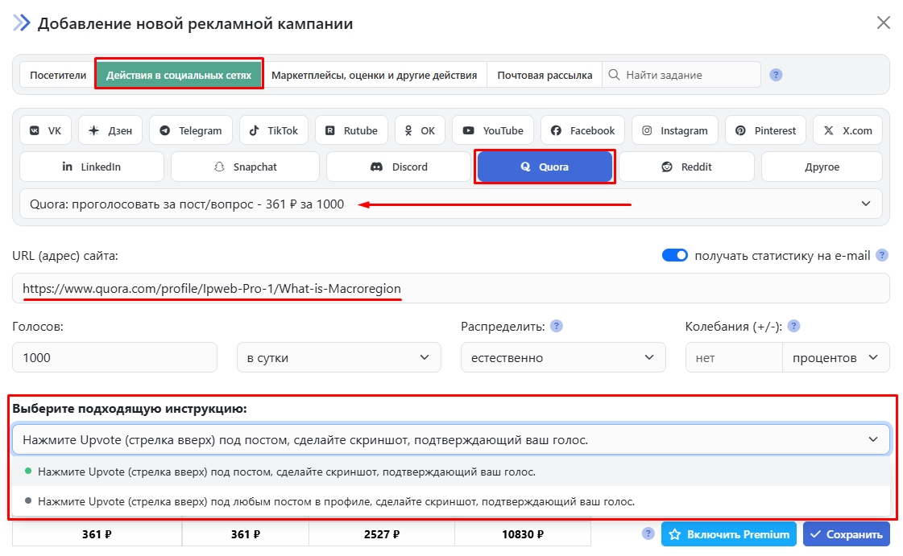Click the help icon next to e-mail statistics
The width and height of the screenshot is (903, 556).
click(x=882, y=256)
